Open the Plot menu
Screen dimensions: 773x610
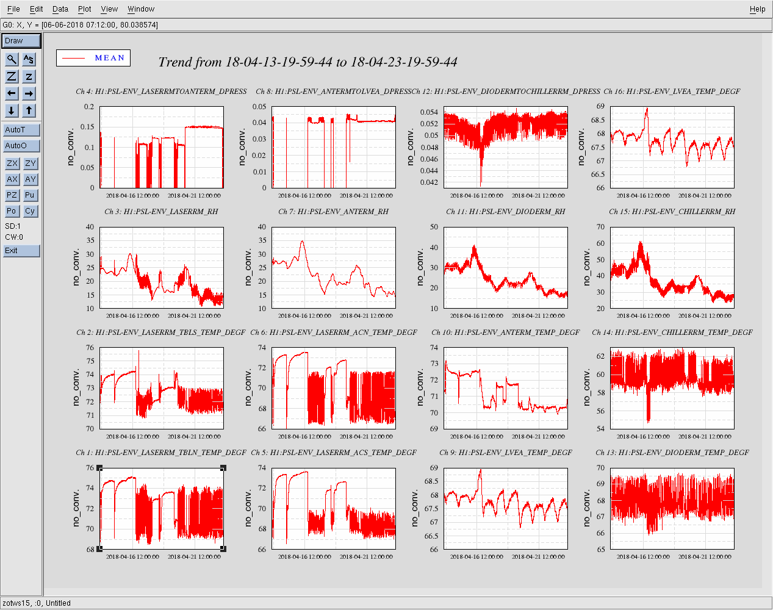(85, 9)
